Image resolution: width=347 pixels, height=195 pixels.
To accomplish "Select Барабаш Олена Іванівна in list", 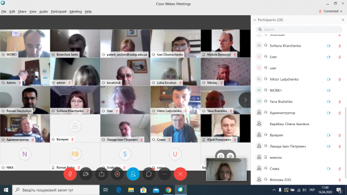I will point(299,124).
